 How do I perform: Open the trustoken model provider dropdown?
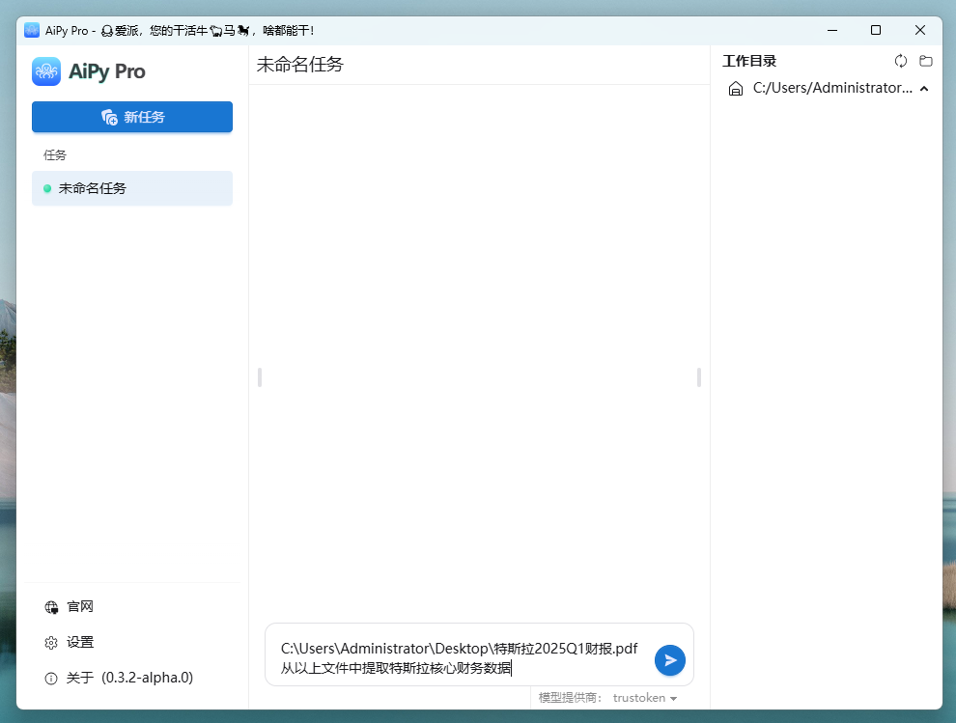[645, 698]
